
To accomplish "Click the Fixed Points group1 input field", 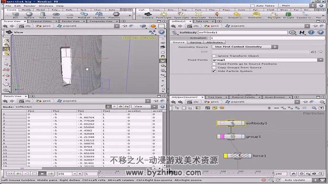I will [265, 60].
